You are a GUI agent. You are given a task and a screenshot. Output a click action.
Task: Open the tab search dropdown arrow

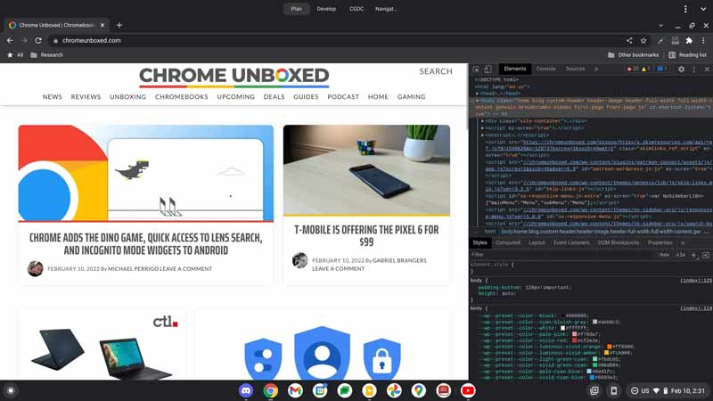coord(660,26)
